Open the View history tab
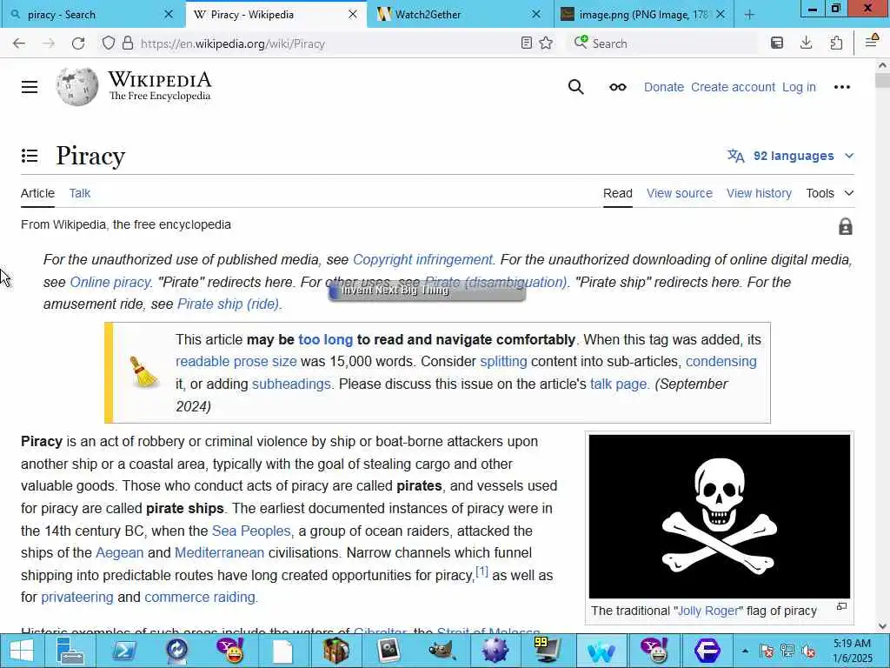The width and height of the screenshot is (890, 668). point(759,193)
